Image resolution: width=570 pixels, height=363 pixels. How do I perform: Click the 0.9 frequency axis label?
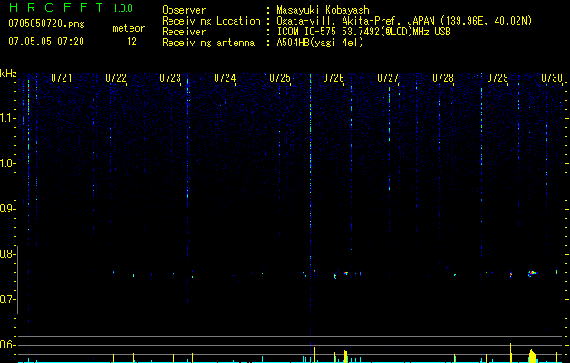[6, 209]
